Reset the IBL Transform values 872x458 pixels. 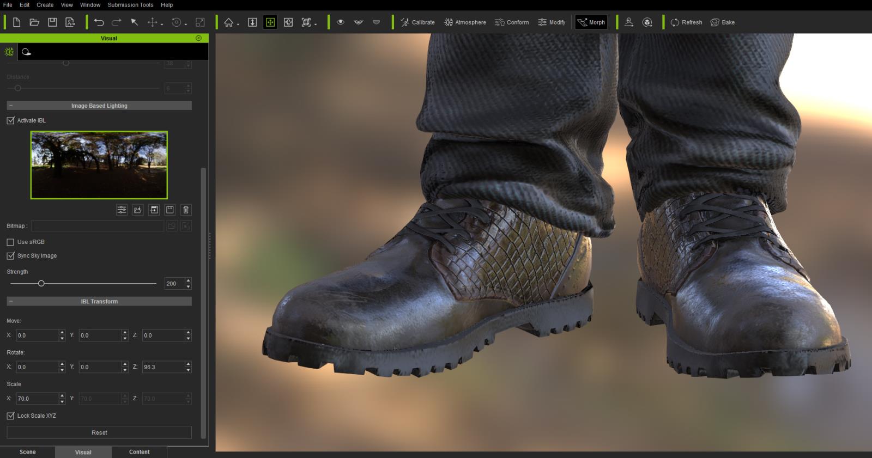click(99, 432)
